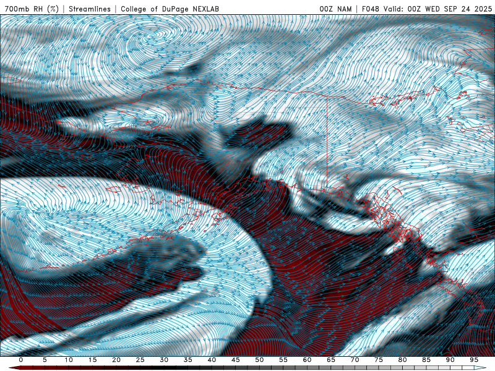Click the '75' colorbar tick label
This screenshot has width=495, height=371.
(379, 360)
